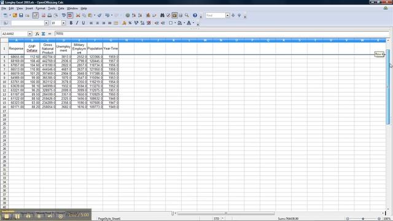Click the Copy icon
This screenshot has width=393, height=221.
point(84,15)
